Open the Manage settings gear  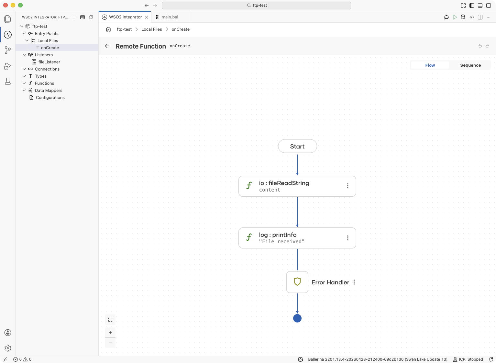tap(8, 348)
